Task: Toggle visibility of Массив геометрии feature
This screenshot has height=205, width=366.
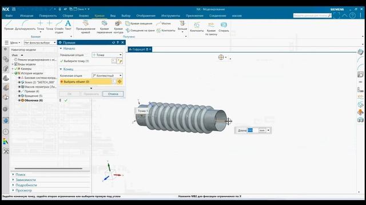Action: (19, 87)
